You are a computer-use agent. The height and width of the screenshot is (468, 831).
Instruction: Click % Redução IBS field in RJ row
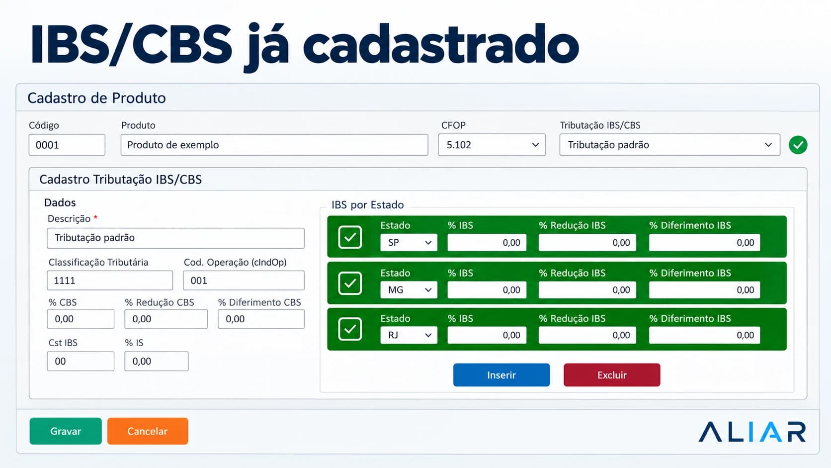[587, 335]
